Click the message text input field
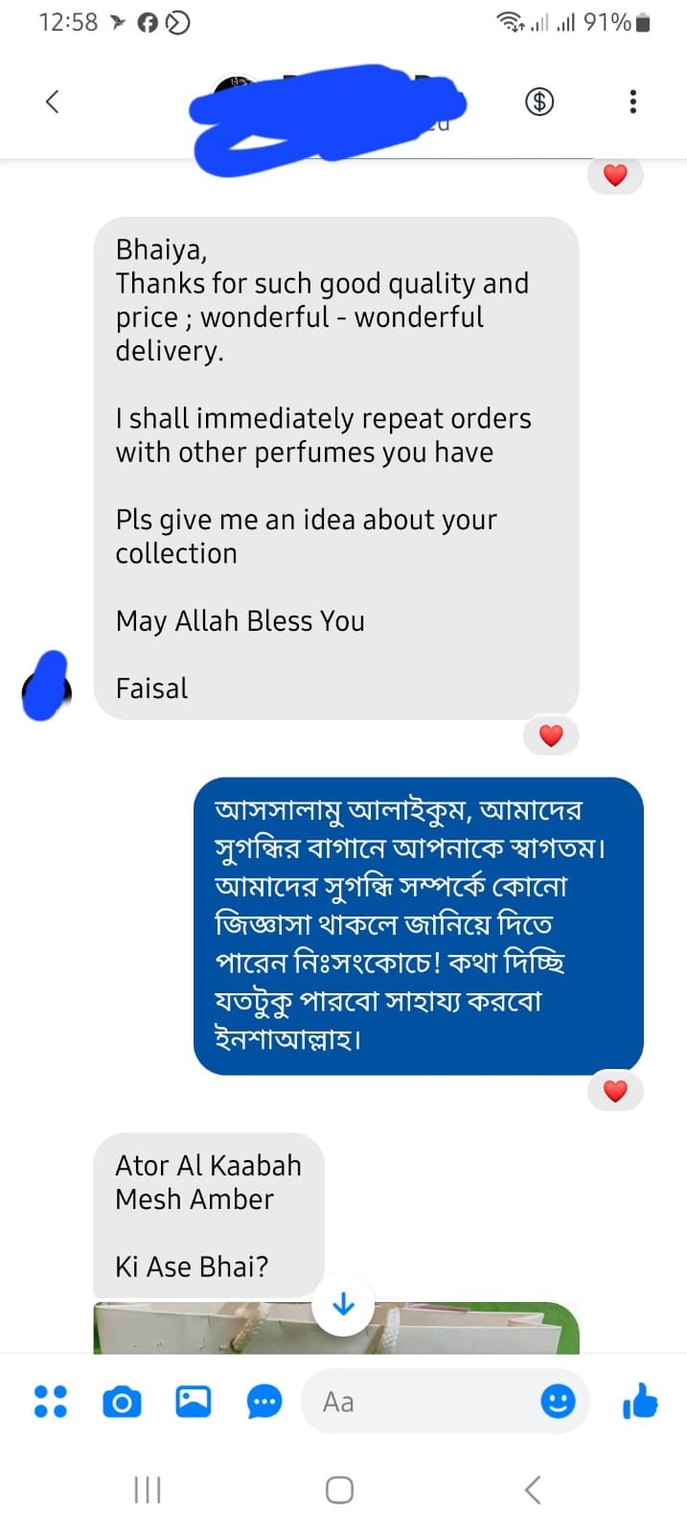 point(422,1402)
